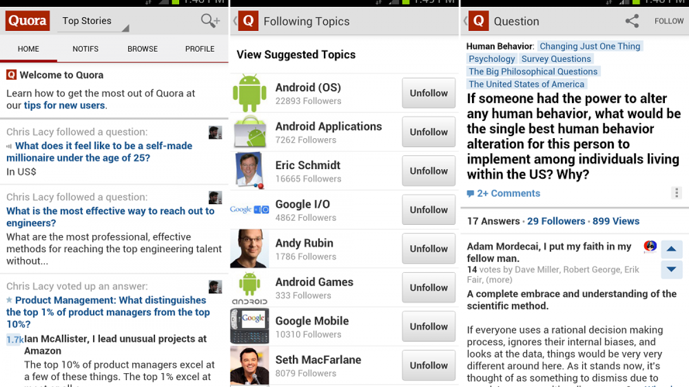Open the overflow menu beside 2+ Comments
This screenshot has width=689, height=387.
[x=677, y=193]
